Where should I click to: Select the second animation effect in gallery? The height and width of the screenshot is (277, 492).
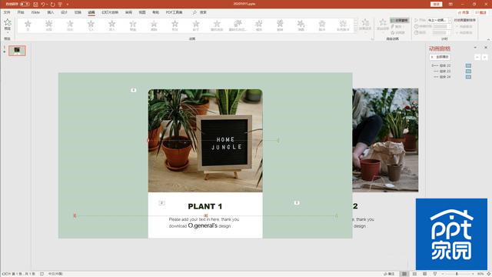coord(49,25)
